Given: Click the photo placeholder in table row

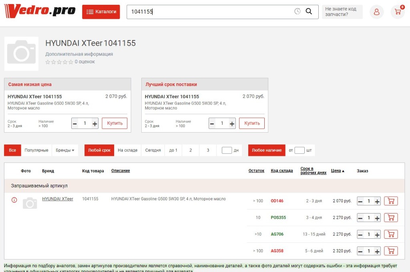Looking at the screenshot, I should 30,203.
